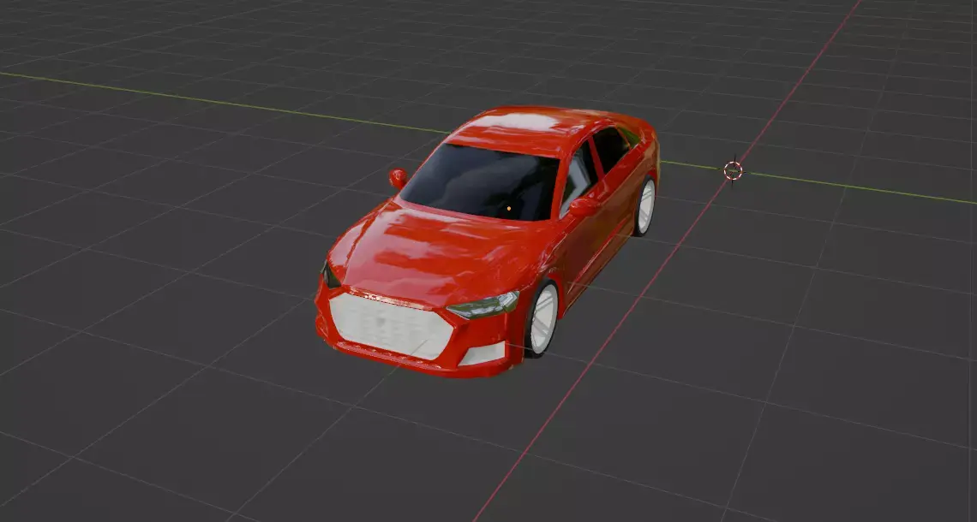This screenshot has height=522, width=977.
Task: Click the car's rear wheel
Action: pos(644,206)
